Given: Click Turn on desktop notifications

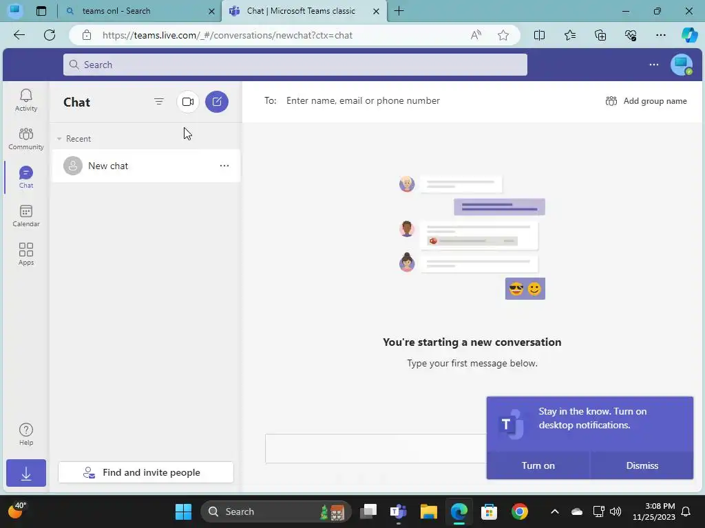Looking at the screenshot, I should [x=538, y=465].
